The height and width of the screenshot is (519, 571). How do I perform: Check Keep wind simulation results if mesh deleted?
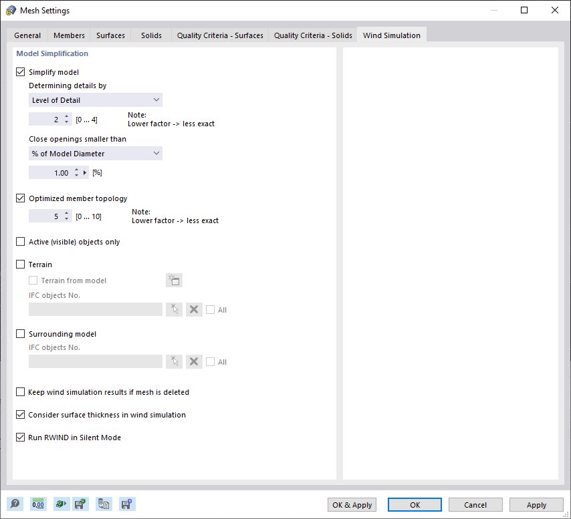pos(20,392)
